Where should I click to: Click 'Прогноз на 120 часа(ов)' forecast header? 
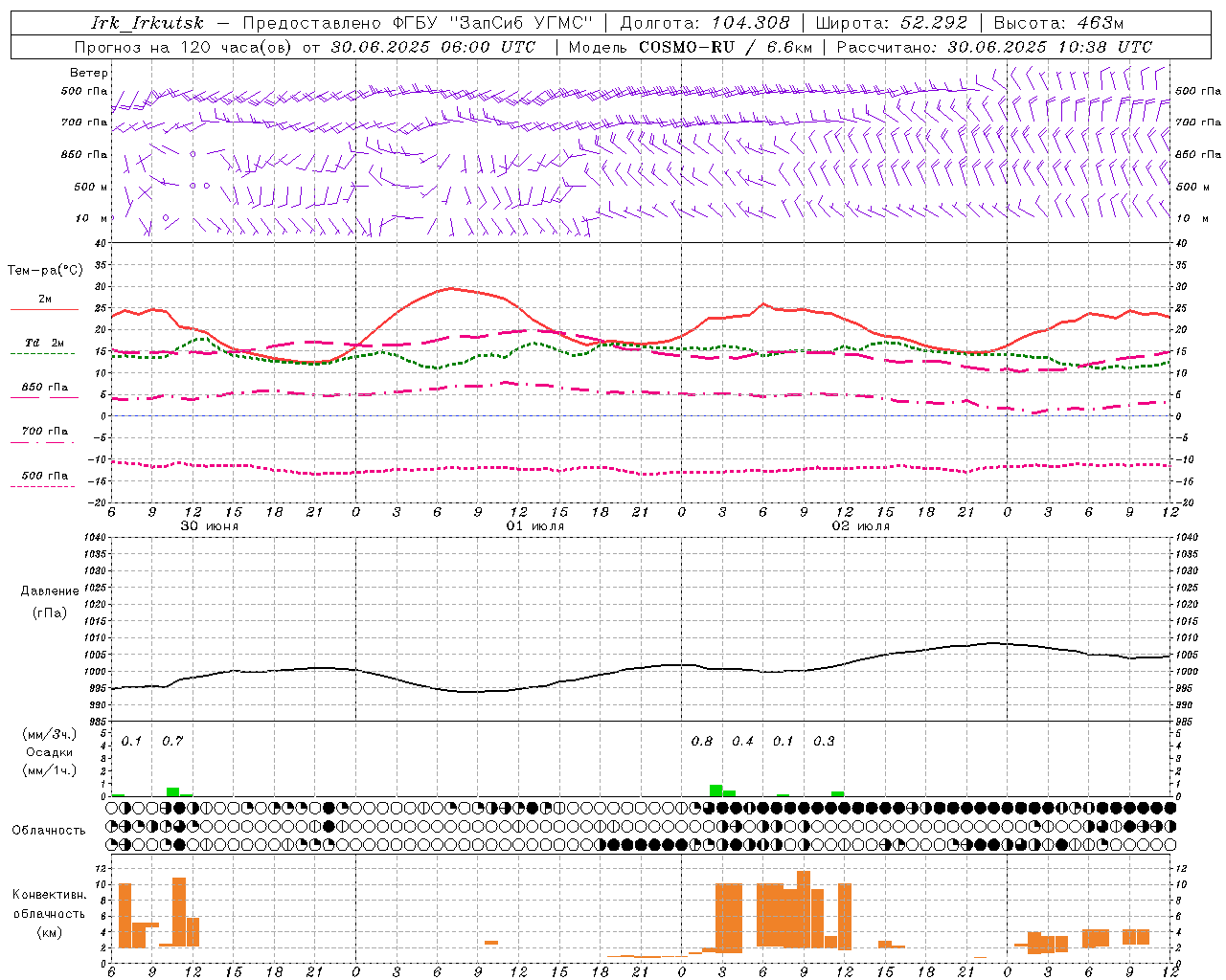click(x=184, y=47)
